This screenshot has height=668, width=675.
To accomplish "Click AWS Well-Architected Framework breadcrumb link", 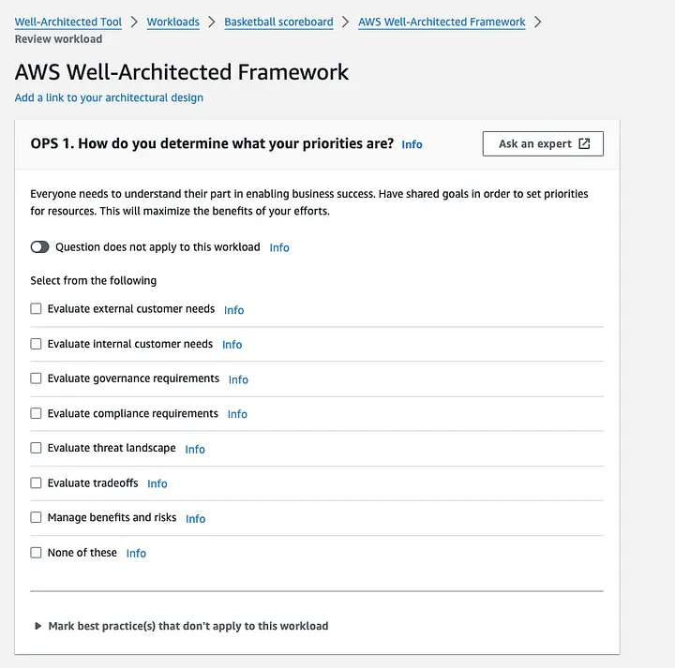I will pos(442,22).
